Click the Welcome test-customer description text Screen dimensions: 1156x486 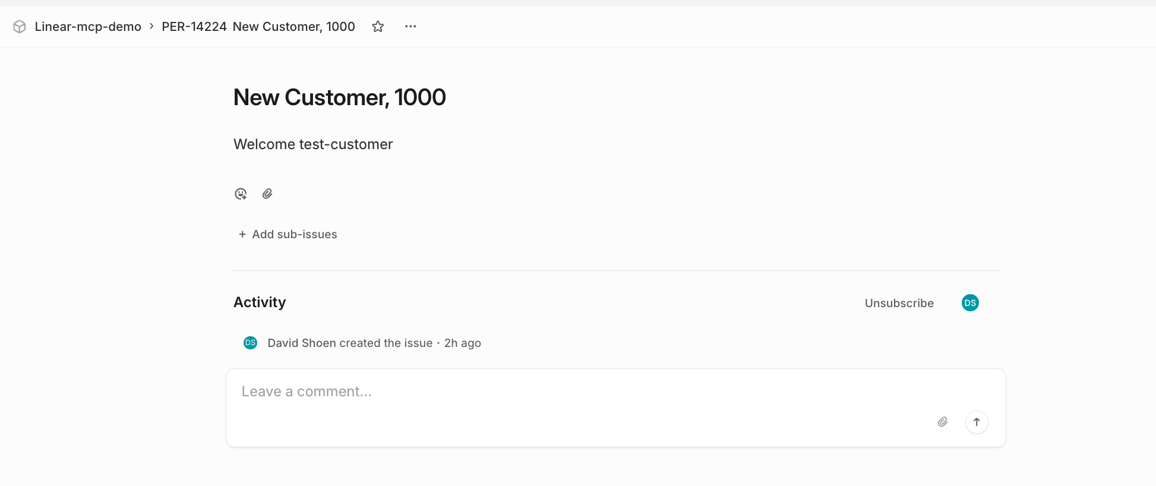313,144
